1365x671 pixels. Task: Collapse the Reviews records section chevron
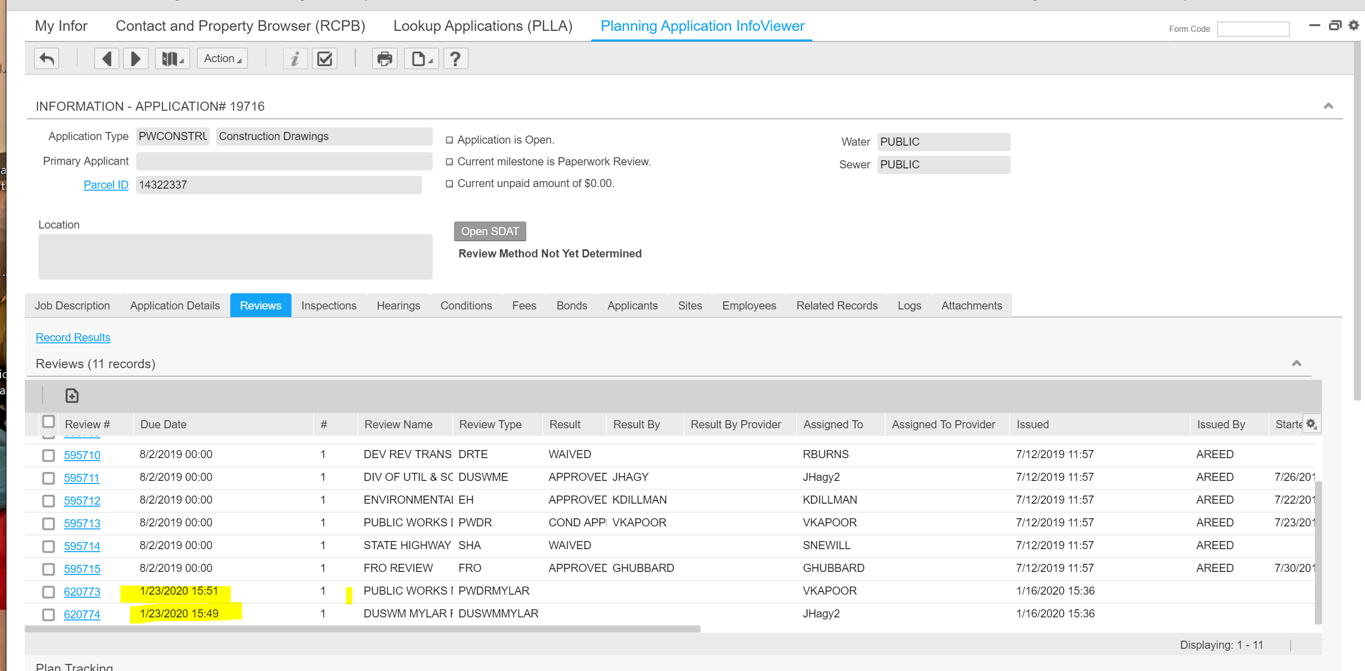tap(1296, 363)
